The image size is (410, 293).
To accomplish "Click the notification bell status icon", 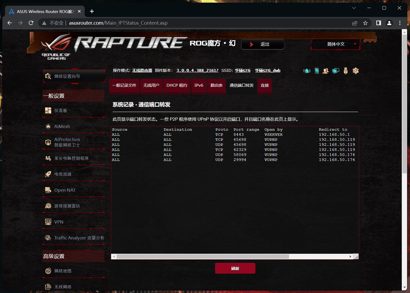I will 307,71.
